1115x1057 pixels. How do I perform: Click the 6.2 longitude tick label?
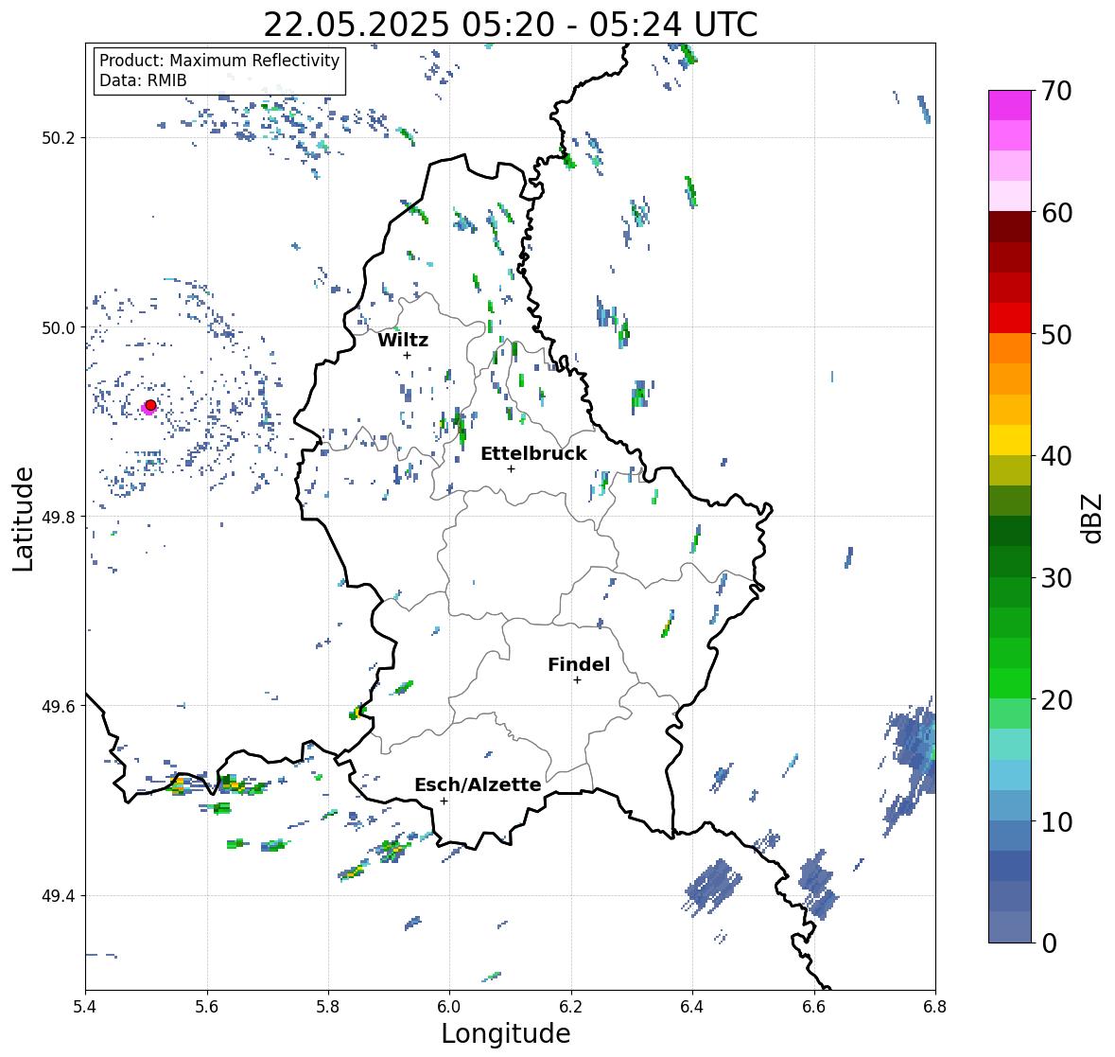tap(571, 1007)
